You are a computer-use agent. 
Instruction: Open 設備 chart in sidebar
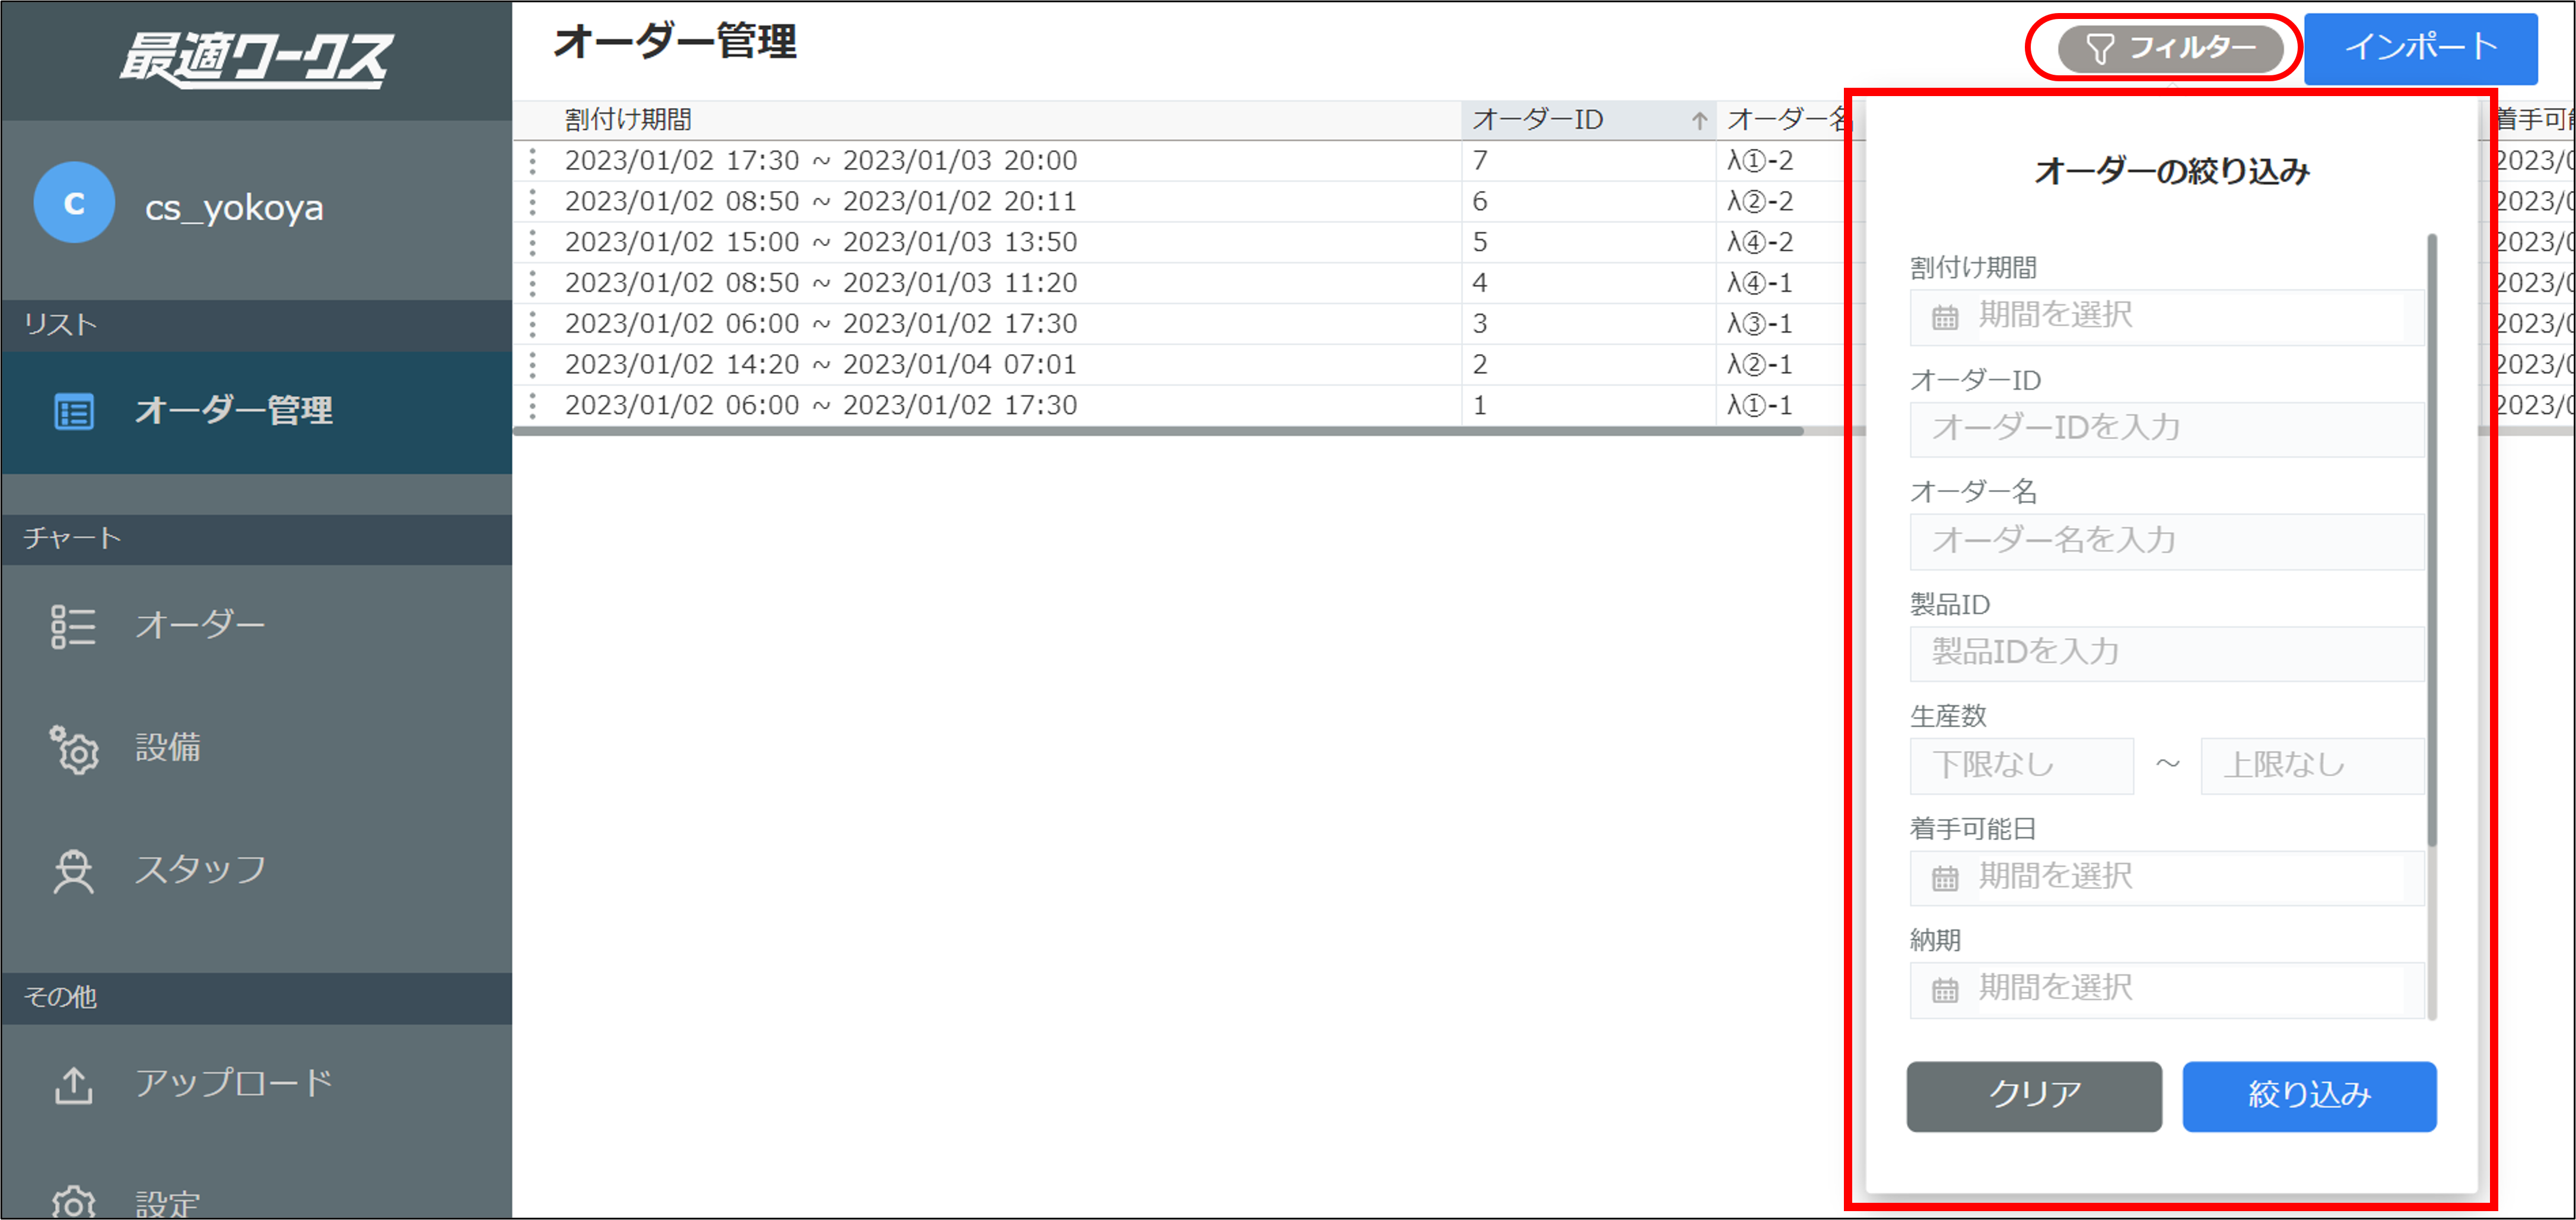point(257,749)
